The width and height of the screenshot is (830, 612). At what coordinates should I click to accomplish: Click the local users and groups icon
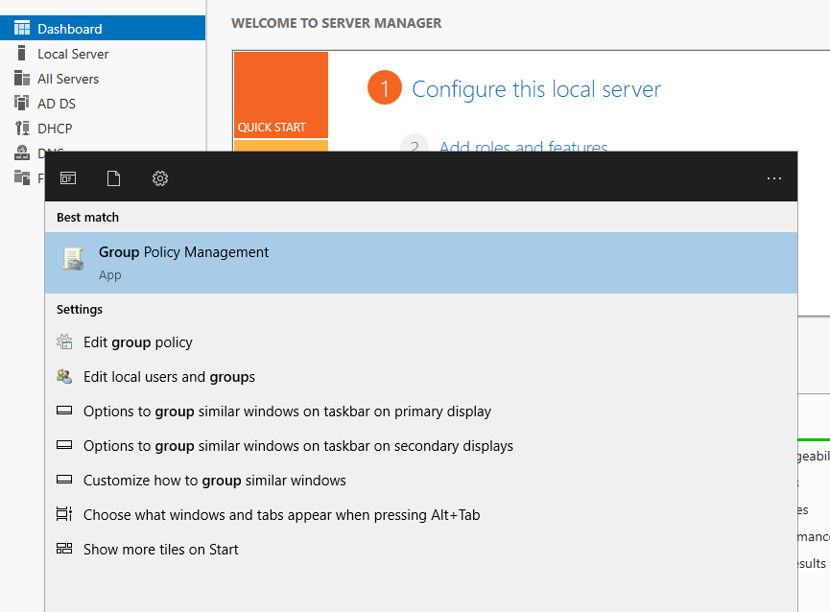click(x=64, y=376)
